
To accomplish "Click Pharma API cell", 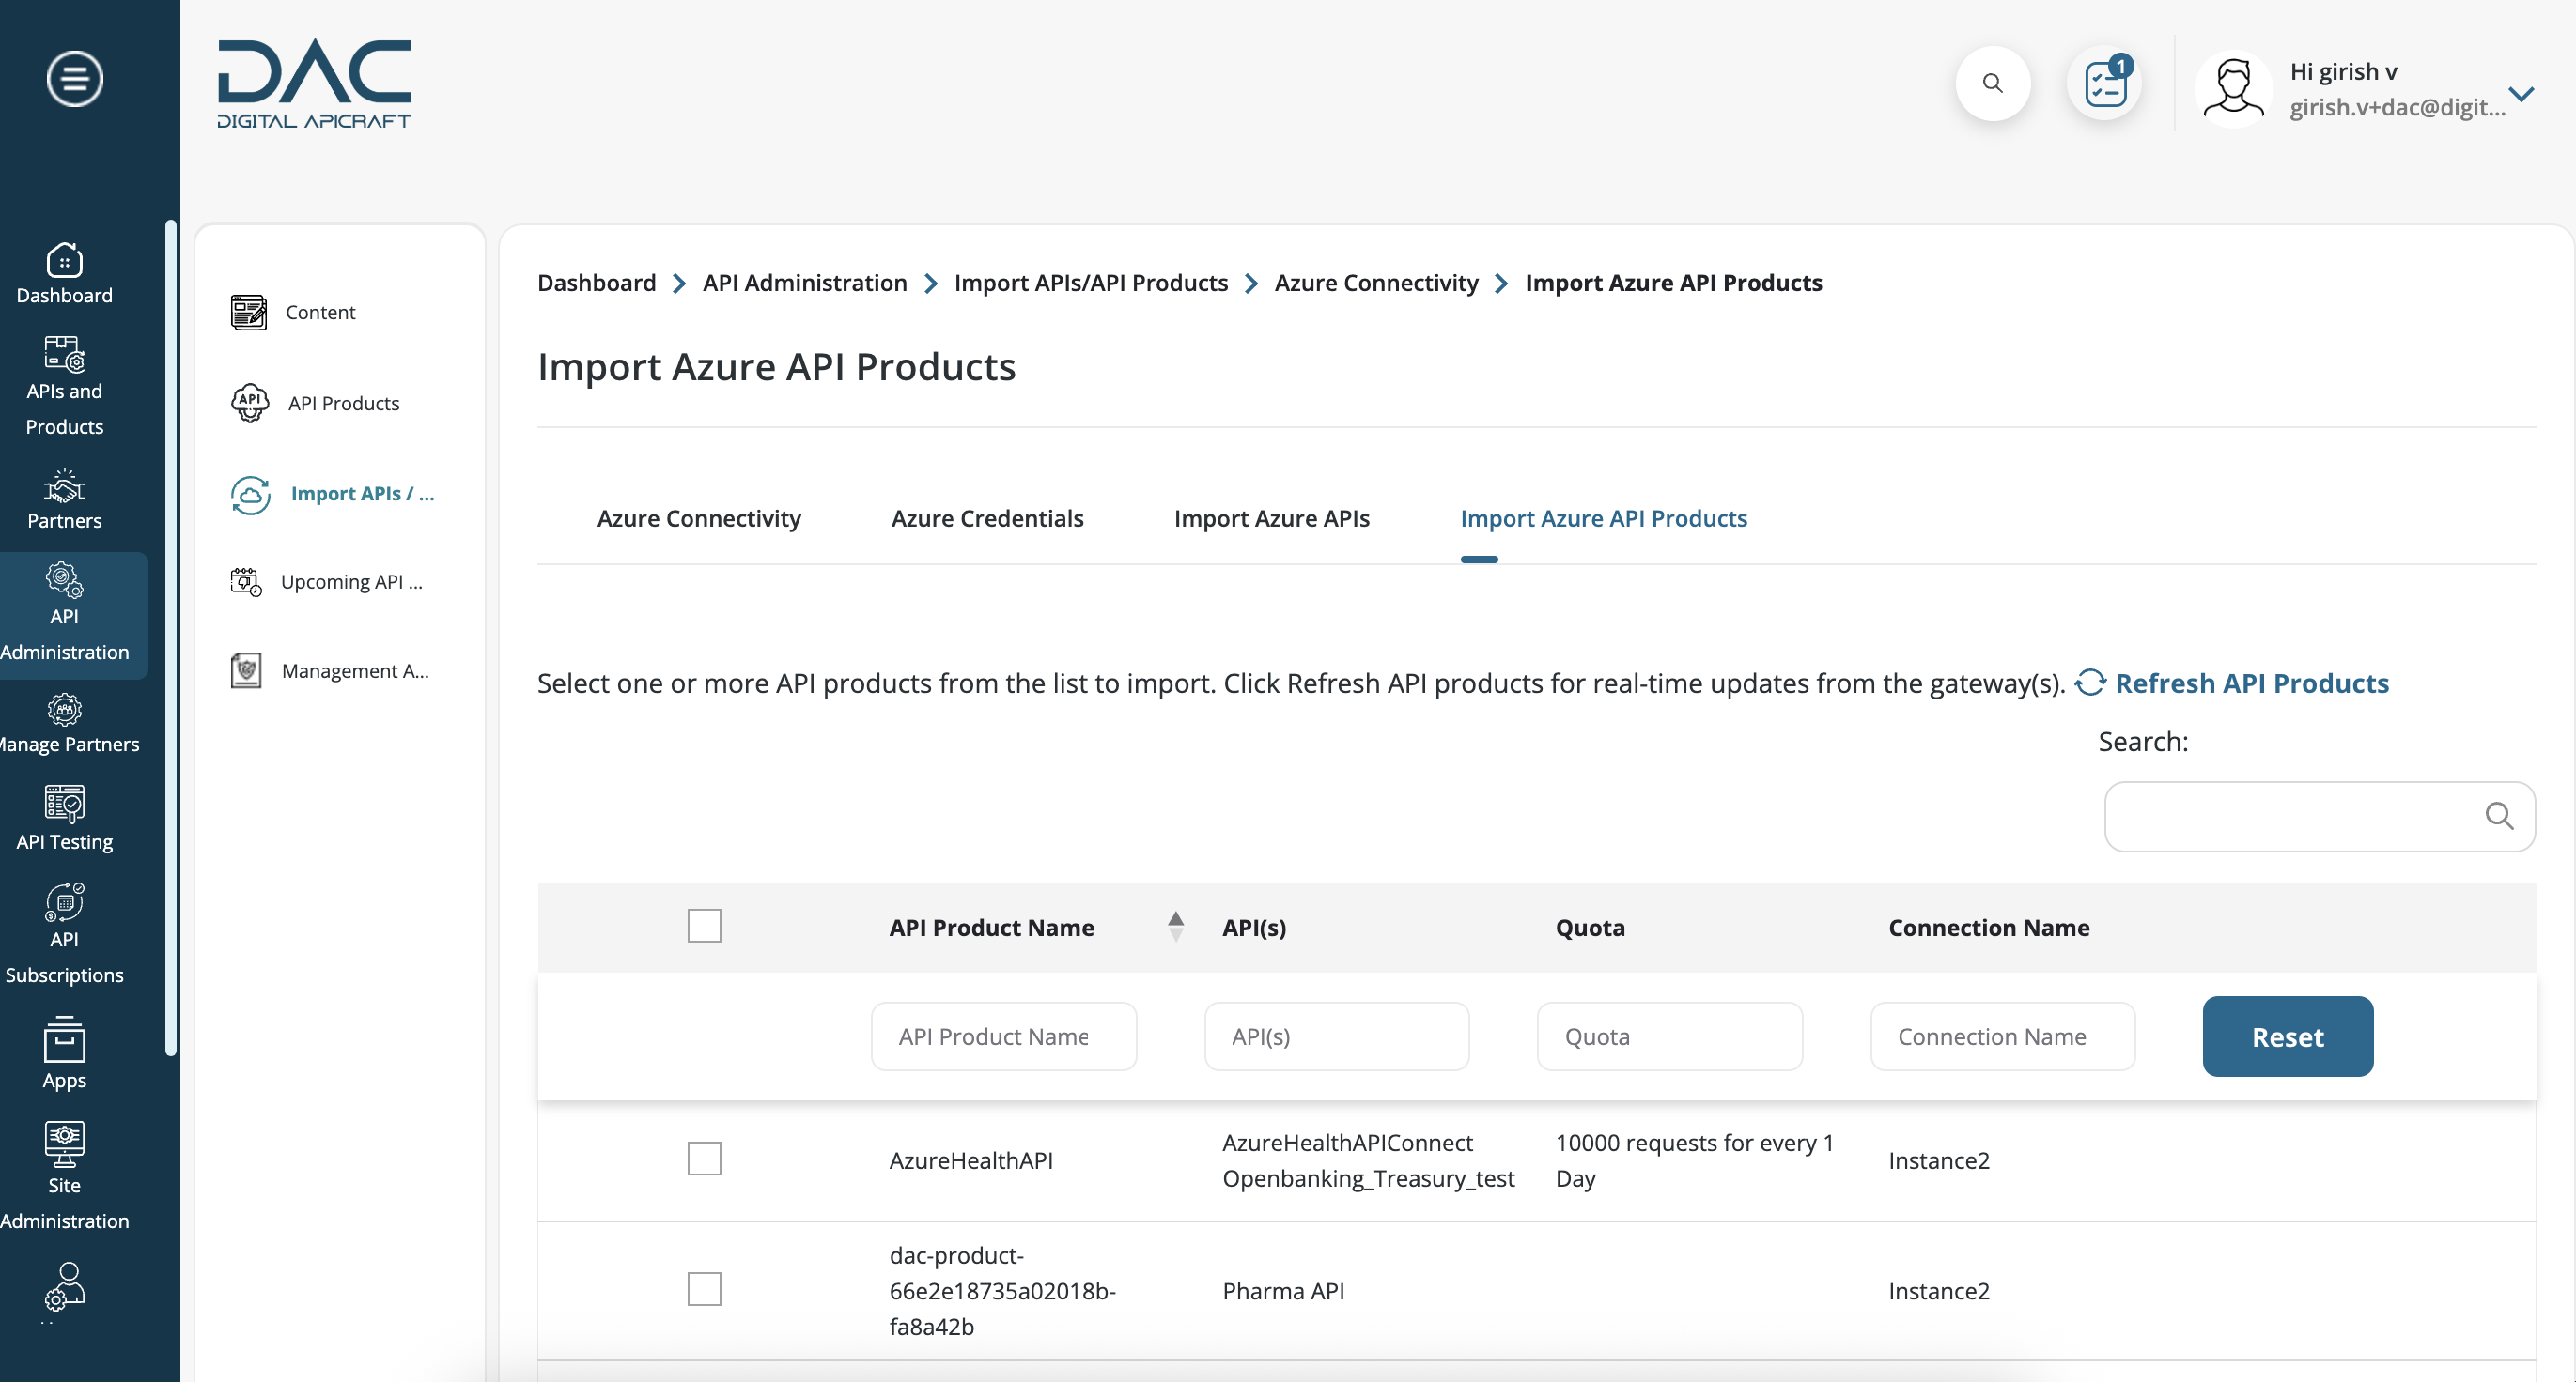I will [1283, 1291].
